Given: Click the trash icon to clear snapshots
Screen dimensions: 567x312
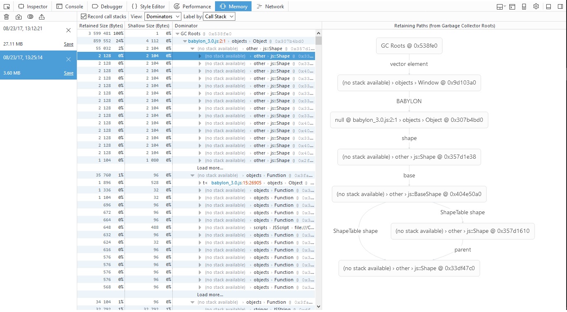Looking at the screenshot, I should pos(6,17).
